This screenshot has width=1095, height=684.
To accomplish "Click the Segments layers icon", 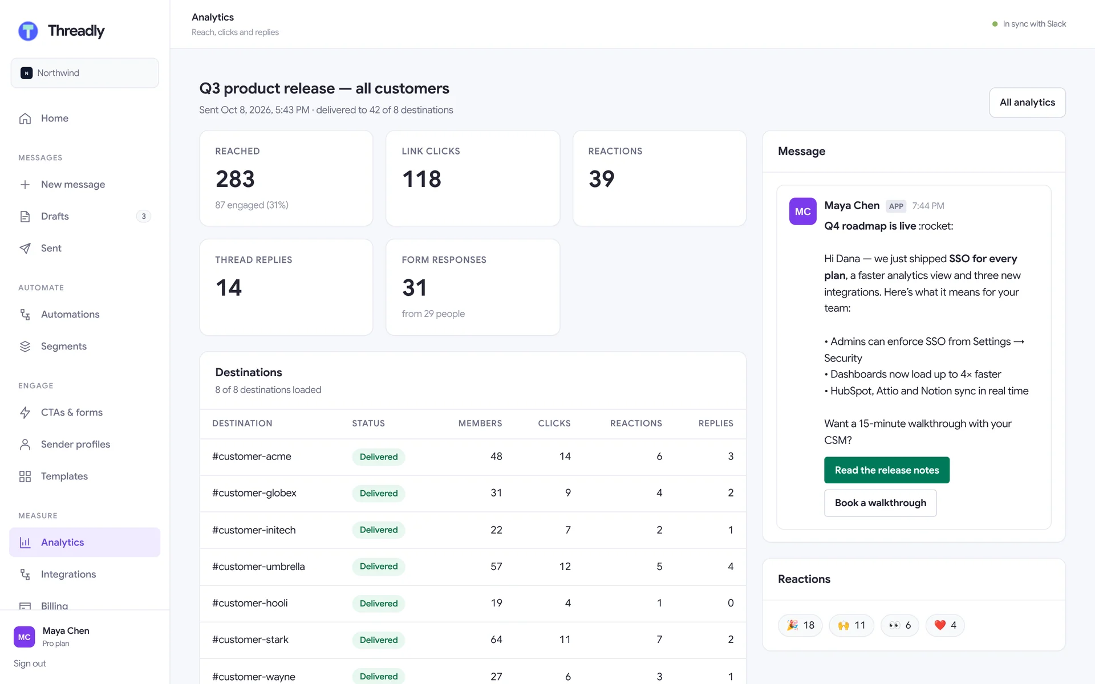I will tap(25, 347).
